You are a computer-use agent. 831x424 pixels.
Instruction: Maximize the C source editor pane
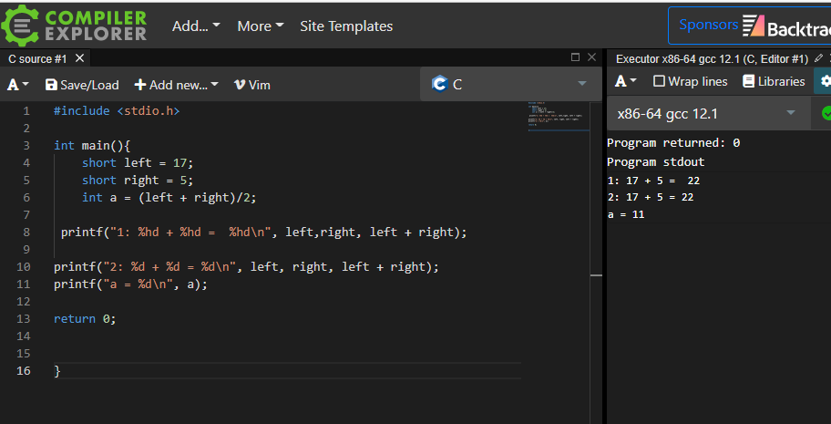tap(575, 57)
